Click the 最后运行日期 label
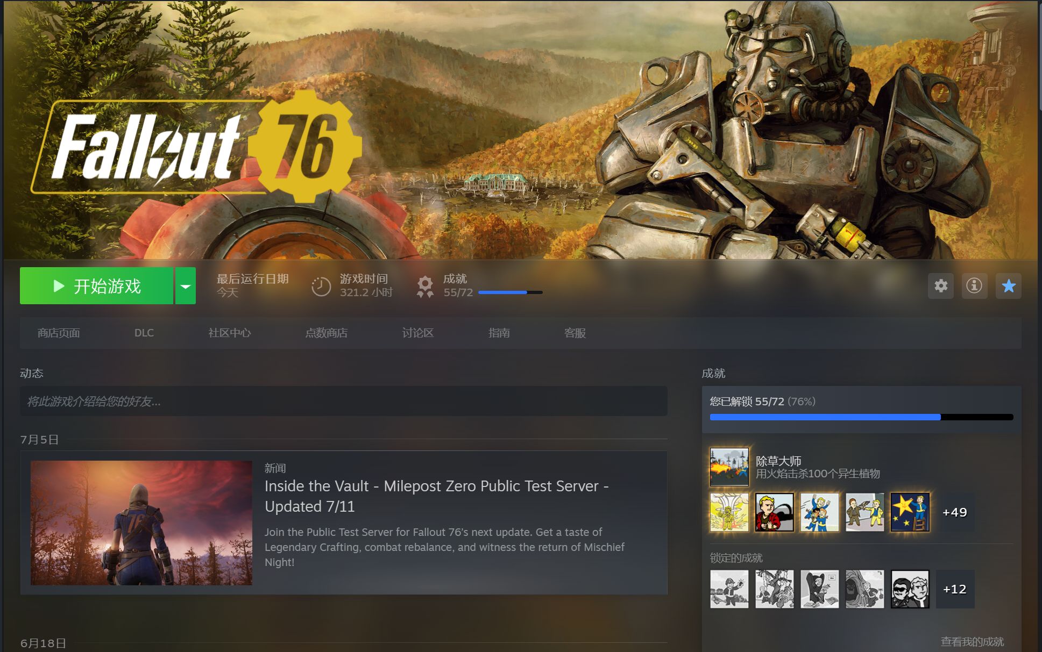The height and width of the screenshot is (652, 1042). tap(253, 279)
